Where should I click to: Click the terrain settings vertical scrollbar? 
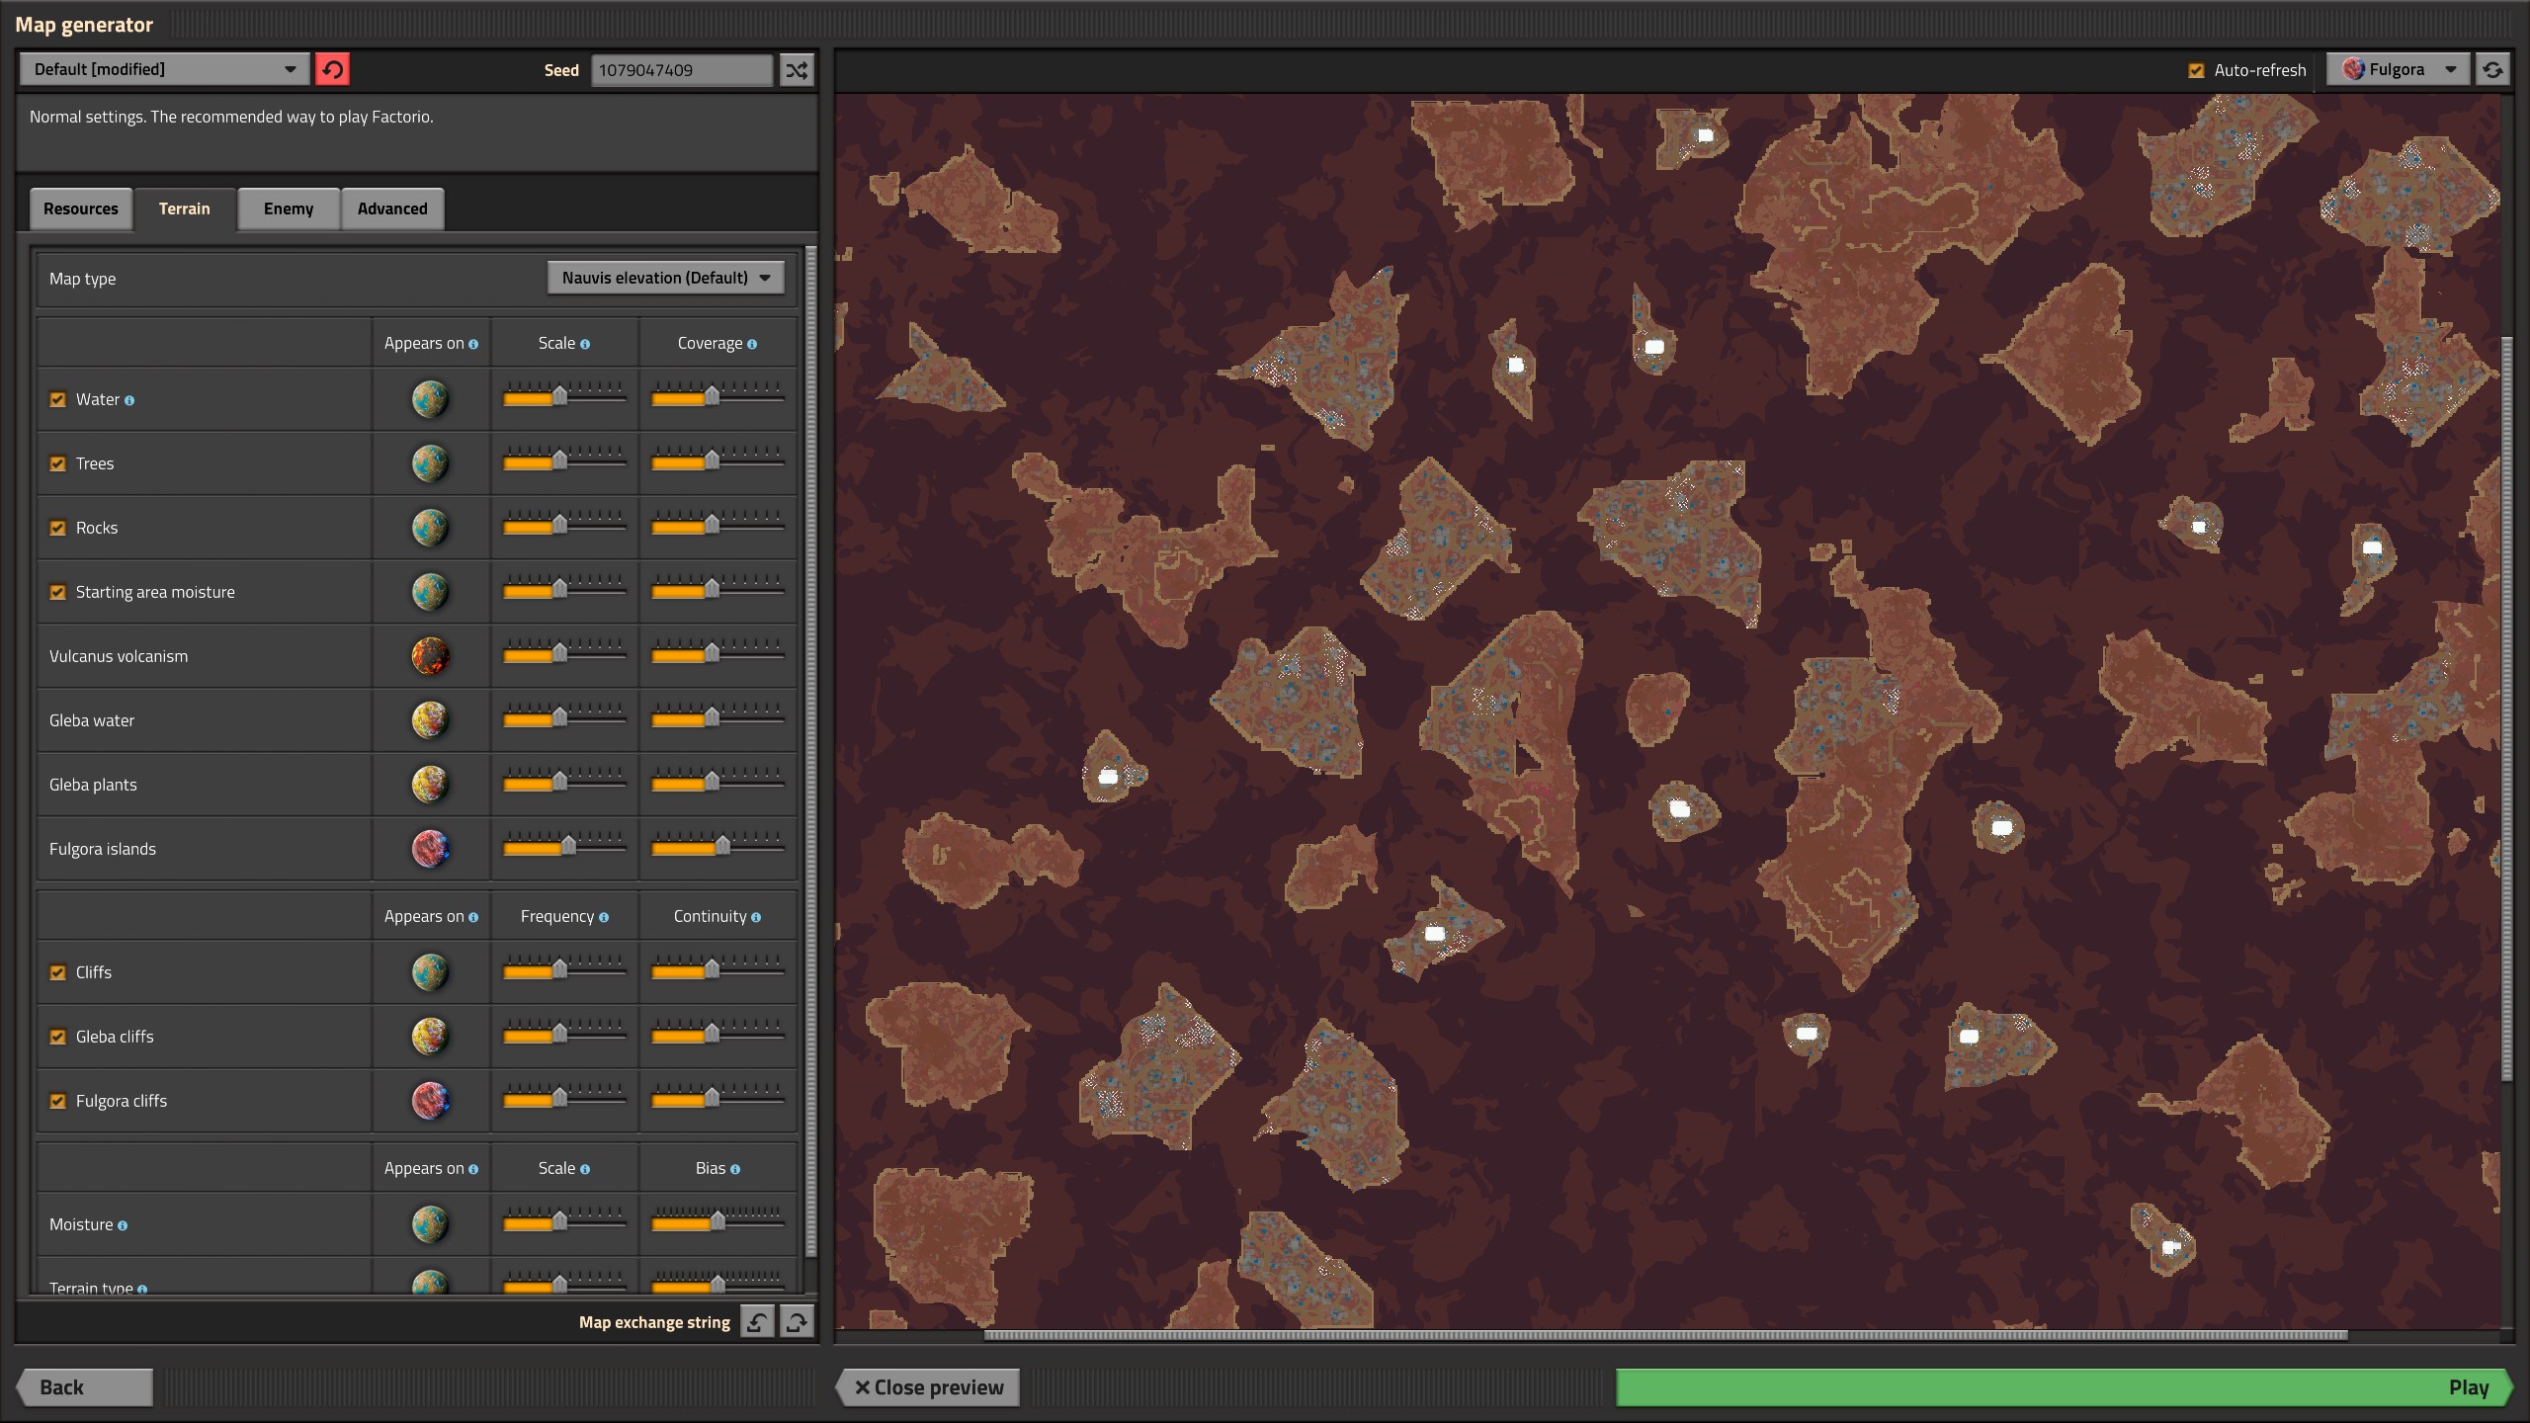click(811, 751)
